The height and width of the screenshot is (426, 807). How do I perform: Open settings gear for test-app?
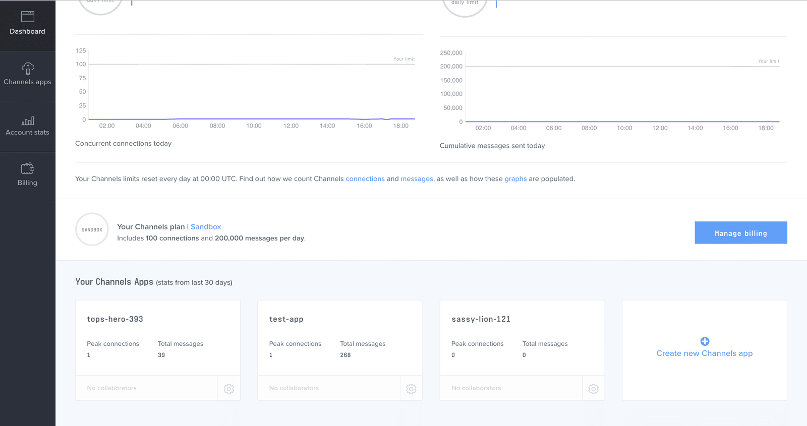point(411,389)
